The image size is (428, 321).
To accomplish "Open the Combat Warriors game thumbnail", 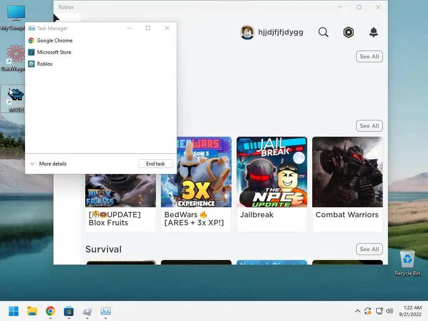I will coord(347,172).
